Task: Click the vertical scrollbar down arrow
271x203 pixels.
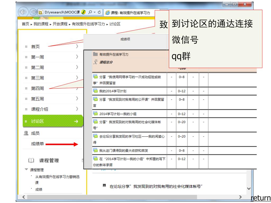Action: tap(249, 188)
